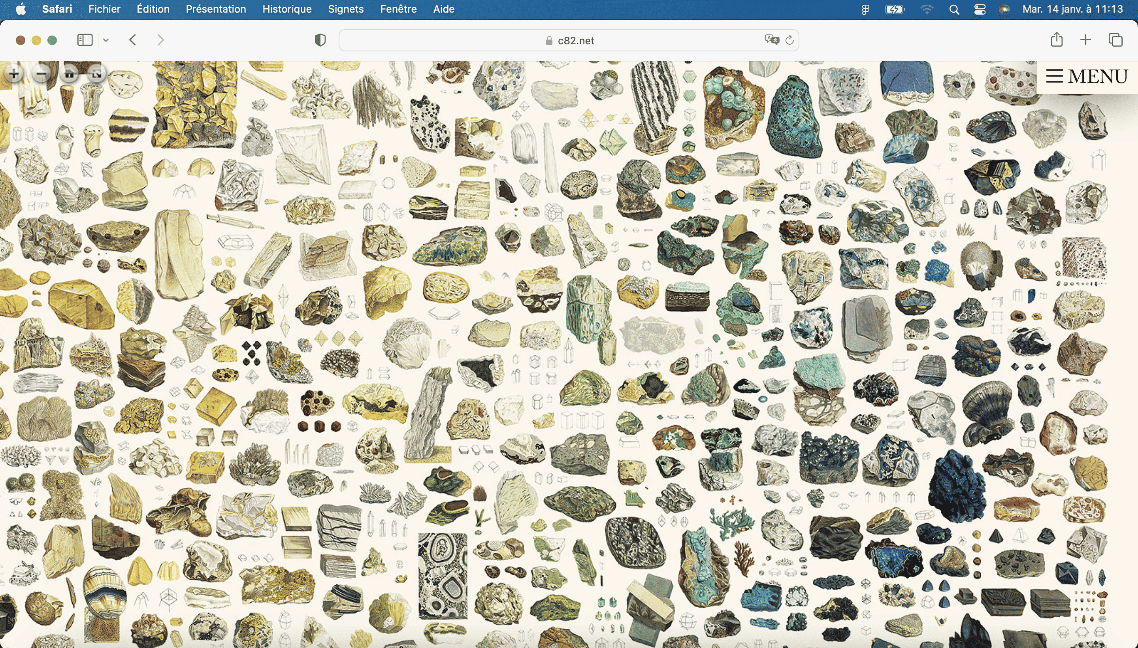Screen dimensions: 1138x648
Task: Go back to the previous page
Action: pyautogui.click(x=133, y=40)
